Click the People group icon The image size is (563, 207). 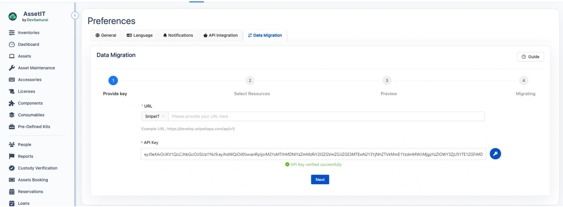tap(12, 145)
